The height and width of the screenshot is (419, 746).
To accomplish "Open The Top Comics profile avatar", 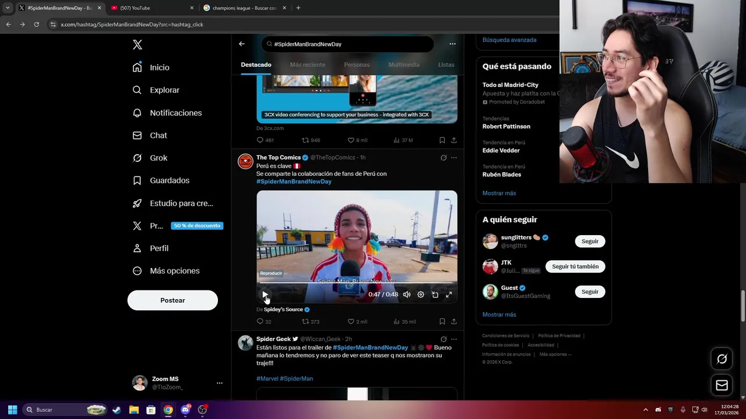I will [245, 161].
